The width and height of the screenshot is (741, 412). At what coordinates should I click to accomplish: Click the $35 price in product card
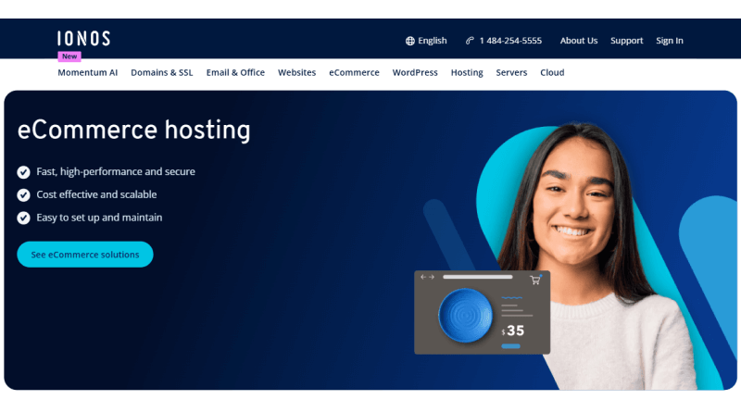513,331
